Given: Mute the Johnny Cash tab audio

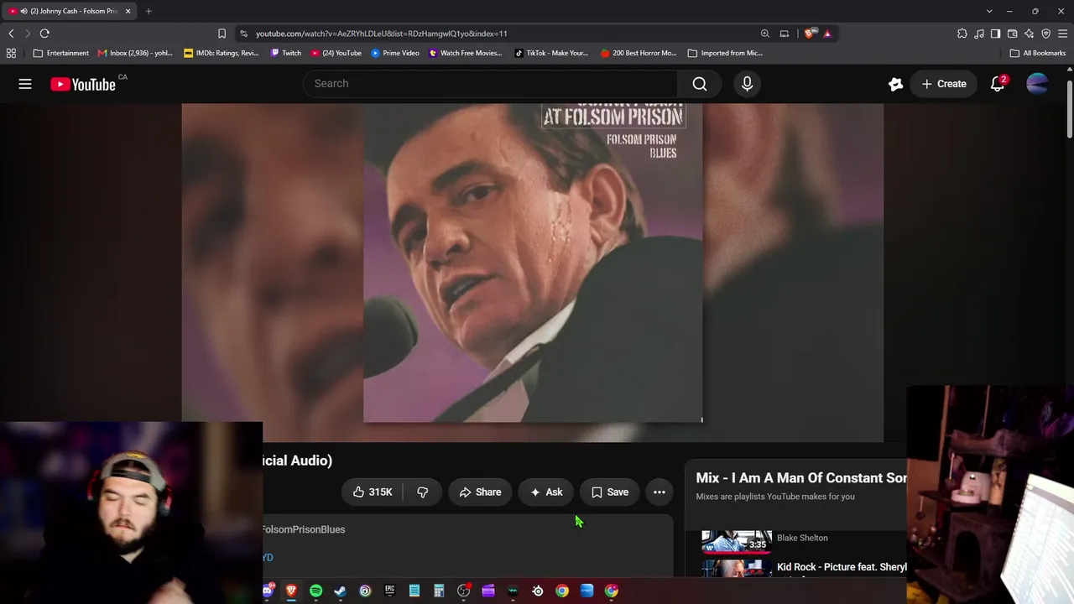Looking at the screenshot, I should coord(23,11).
